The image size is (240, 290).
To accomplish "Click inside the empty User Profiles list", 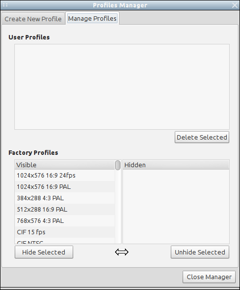I will tap(122, 87).
